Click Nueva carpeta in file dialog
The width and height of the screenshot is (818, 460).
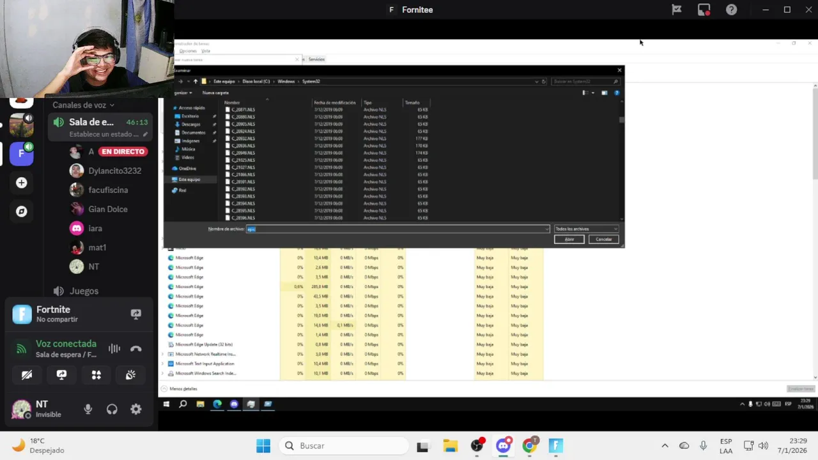(215, 93)
